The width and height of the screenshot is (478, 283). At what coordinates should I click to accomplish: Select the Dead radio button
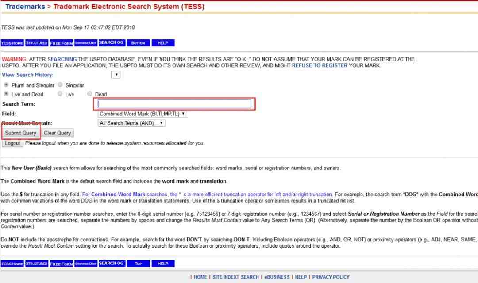pyautogui.click(x=89, y=93)
